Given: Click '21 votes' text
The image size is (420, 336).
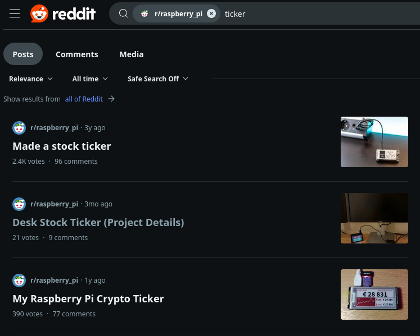Looking at the screenshot, I should click(x=25, y=238).
